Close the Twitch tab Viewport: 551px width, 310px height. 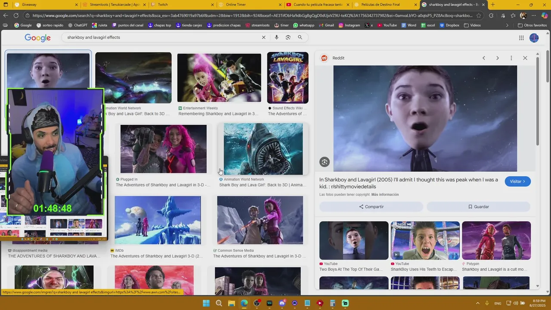(213, 5)
